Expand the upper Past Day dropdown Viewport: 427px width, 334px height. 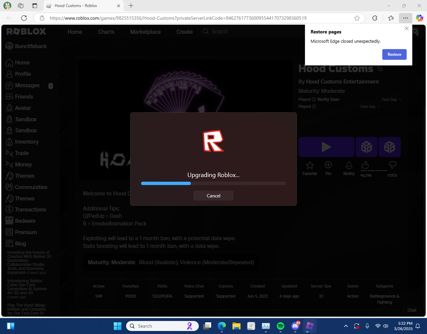[x=392, y=100]
